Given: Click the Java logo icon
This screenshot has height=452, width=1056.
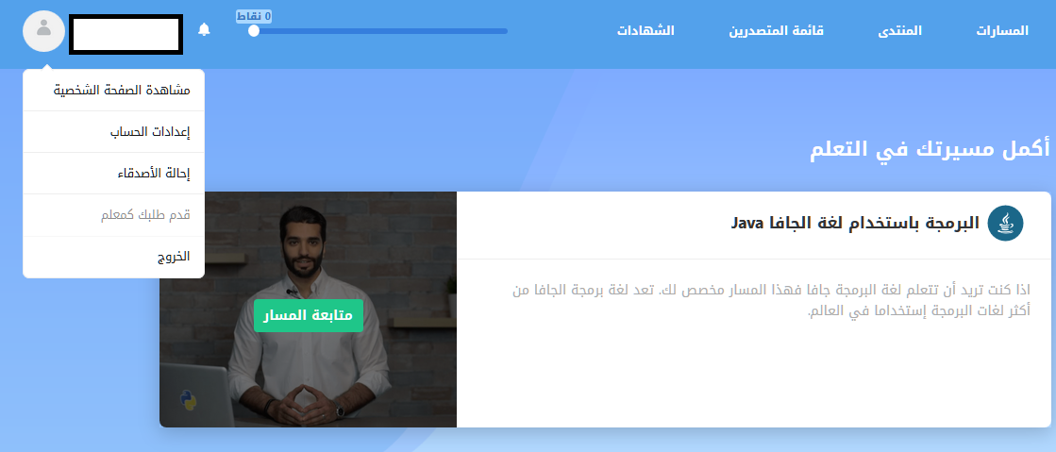Looking at the screenshot, I should point(1005,223).
